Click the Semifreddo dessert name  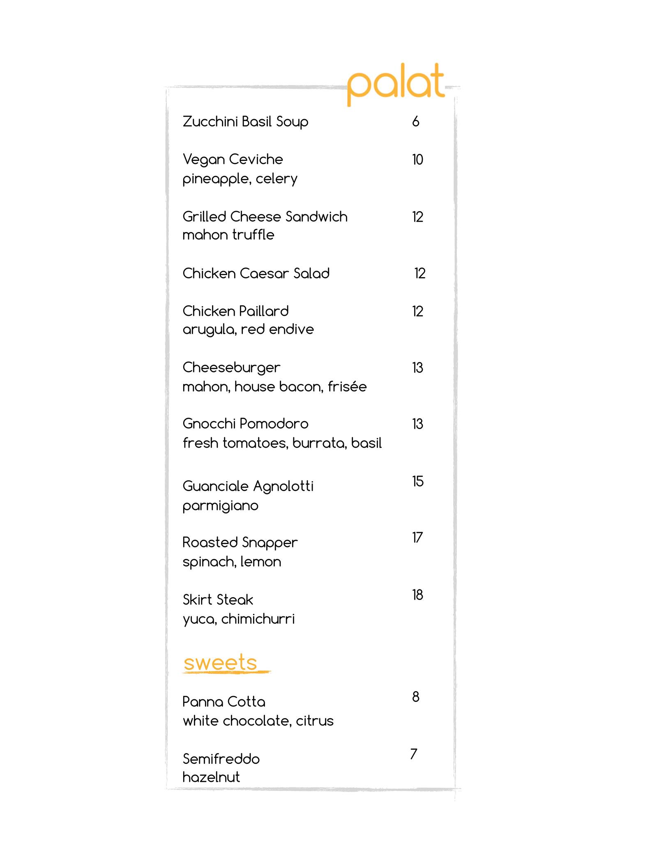click(x=221, y=759)
